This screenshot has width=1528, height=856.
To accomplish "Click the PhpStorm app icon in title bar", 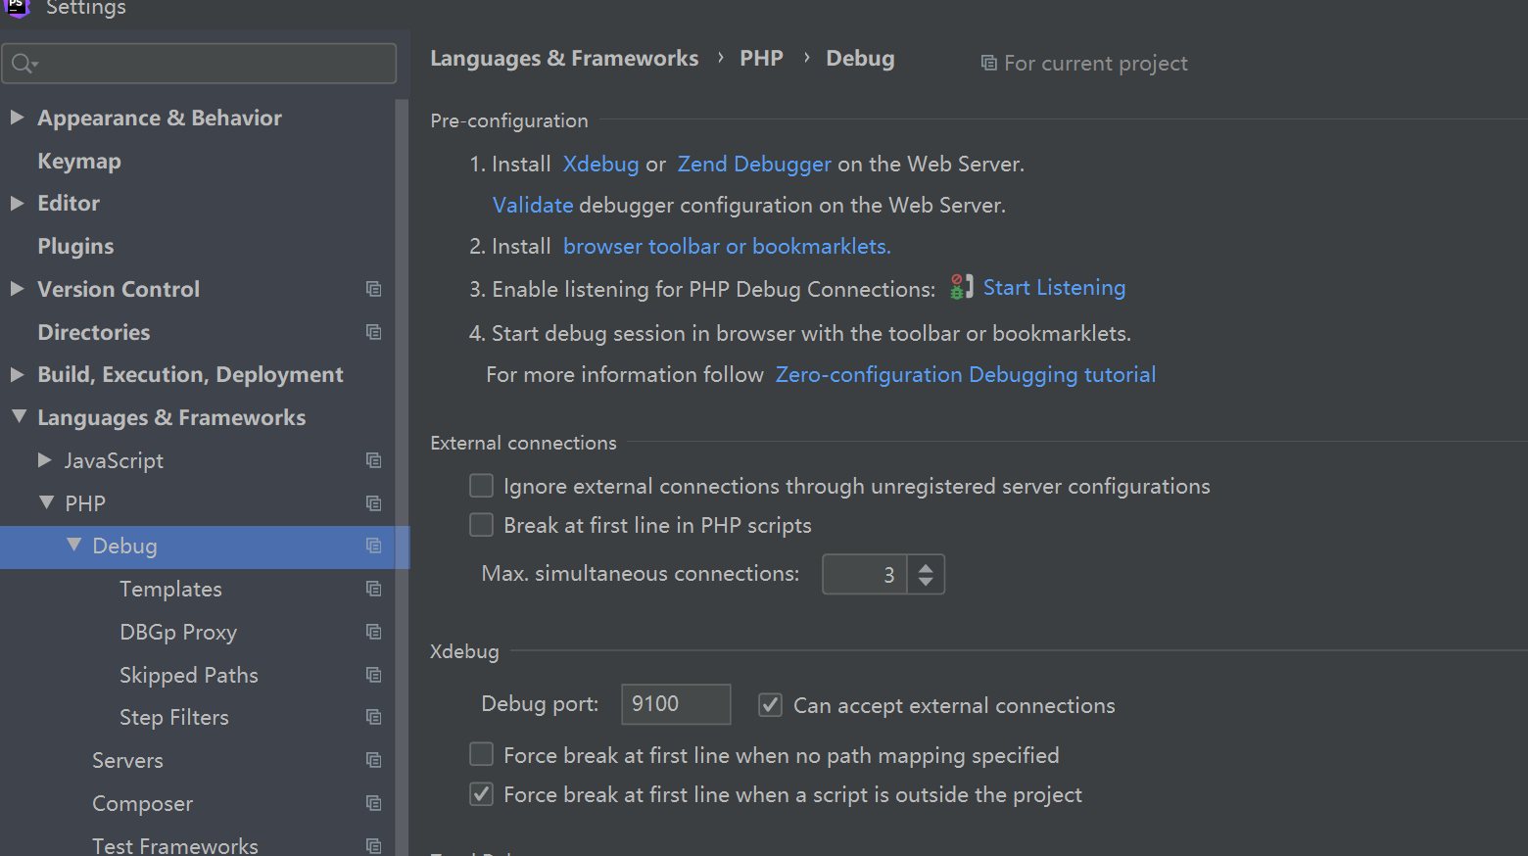I will coord(17,8).
